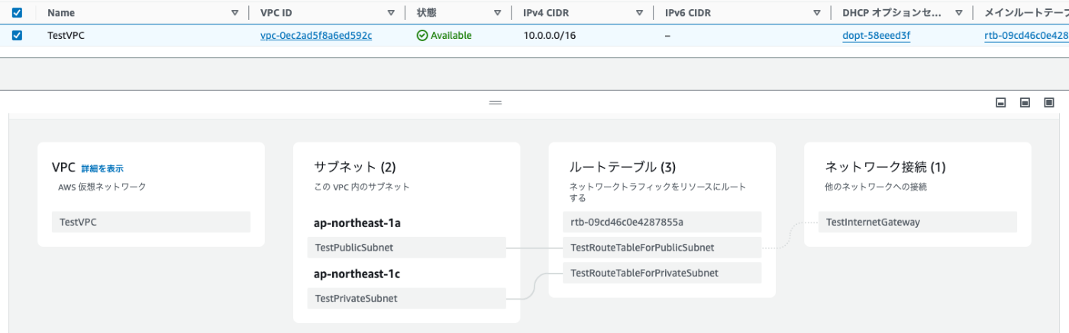This screenshot has width=1069, height=333.
Task: Expand details panel to full size
Action: click(1049, 103)
